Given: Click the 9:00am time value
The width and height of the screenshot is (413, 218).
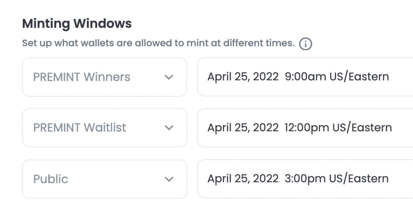Looking at the screenshot, I should (x=305, y=77).
